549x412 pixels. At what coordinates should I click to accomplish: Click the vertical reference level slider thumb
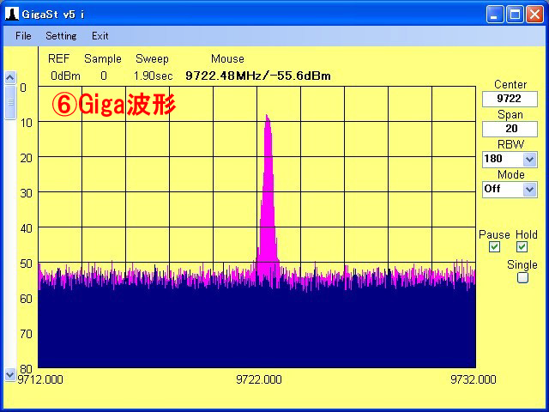click(10, 102)
